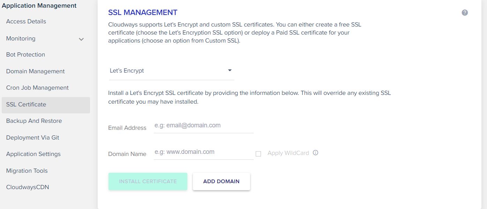Open Access Details in sidebar
487x209 pixels.
click(26, 21)
